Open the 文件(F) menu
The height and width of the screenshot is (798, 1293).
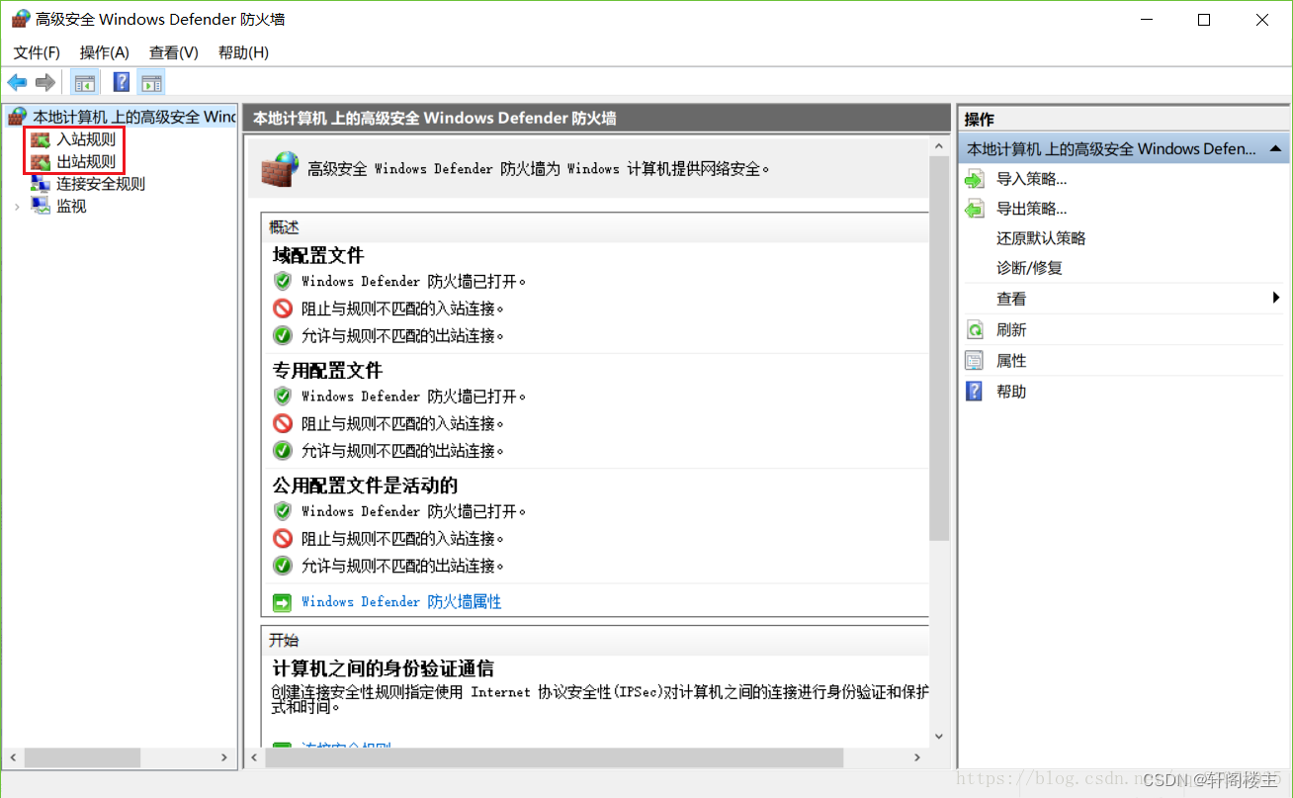tap(37, 52)
